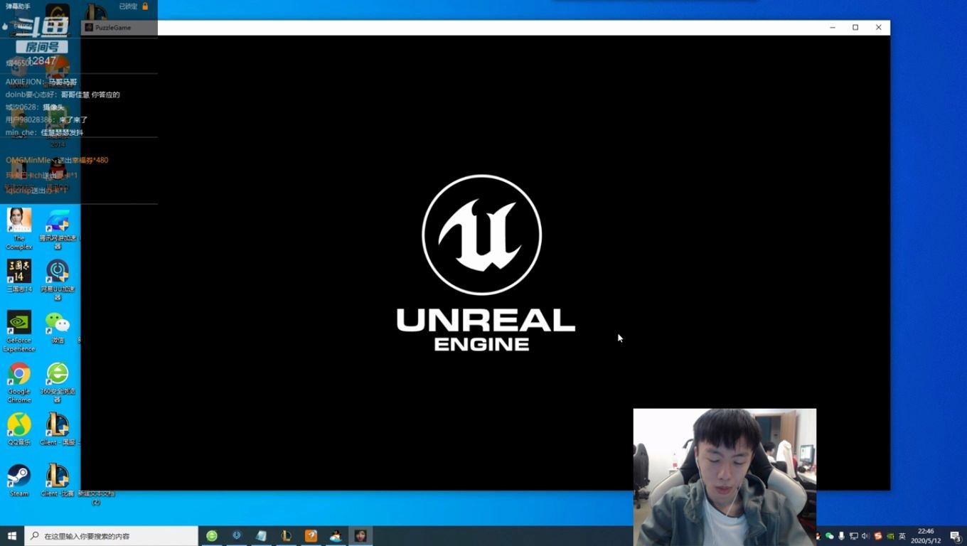Image resolution: width=967 pixels, height=546 pixels.
Task: Select the 360安全浏览器 desktop icon
Action: pyautogui.click(x=58, y=382)
